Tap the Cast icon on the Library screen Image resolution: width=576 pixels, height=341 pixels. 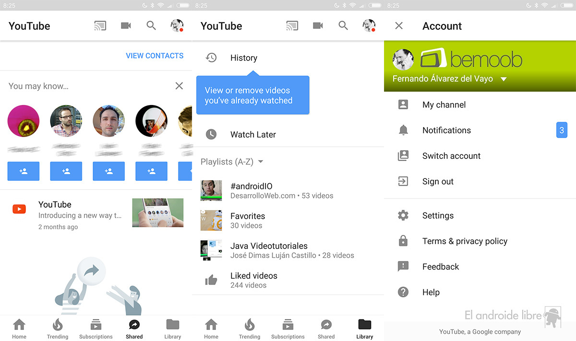[x=292, y=26]
